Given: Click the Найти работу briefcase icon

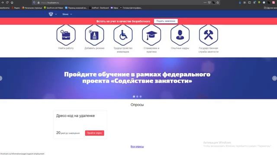Looking at the screenshot, I should 66,35.
